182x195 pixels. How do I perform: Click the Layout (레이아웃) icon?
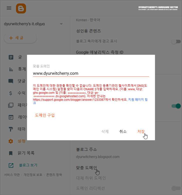tap(11, 117)
